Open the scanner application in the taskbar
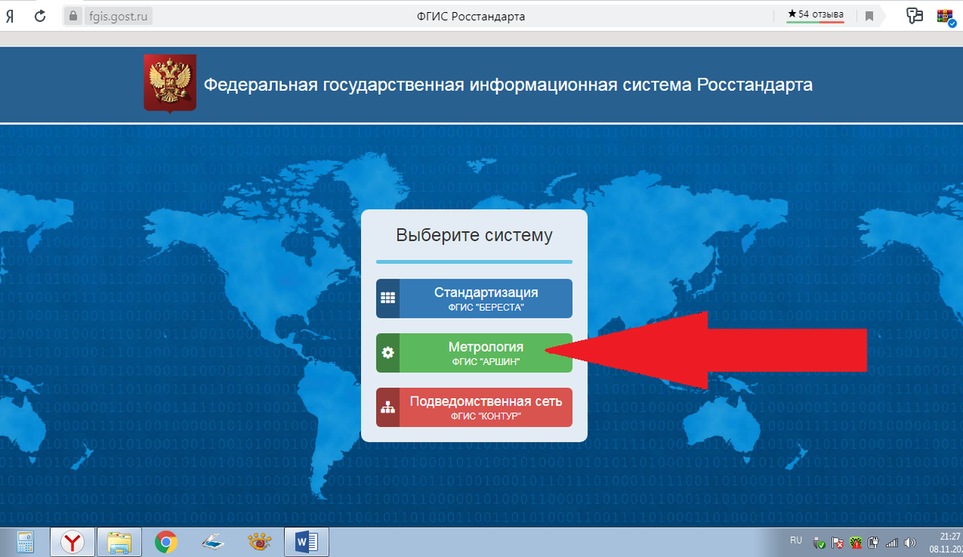This screenshot has width=963, height=557. click(x=213, y=543)
